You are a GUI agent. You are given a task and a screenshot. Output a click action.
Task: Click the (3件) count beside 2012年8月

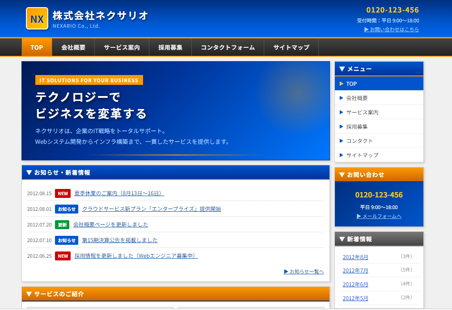click(406, 256)
